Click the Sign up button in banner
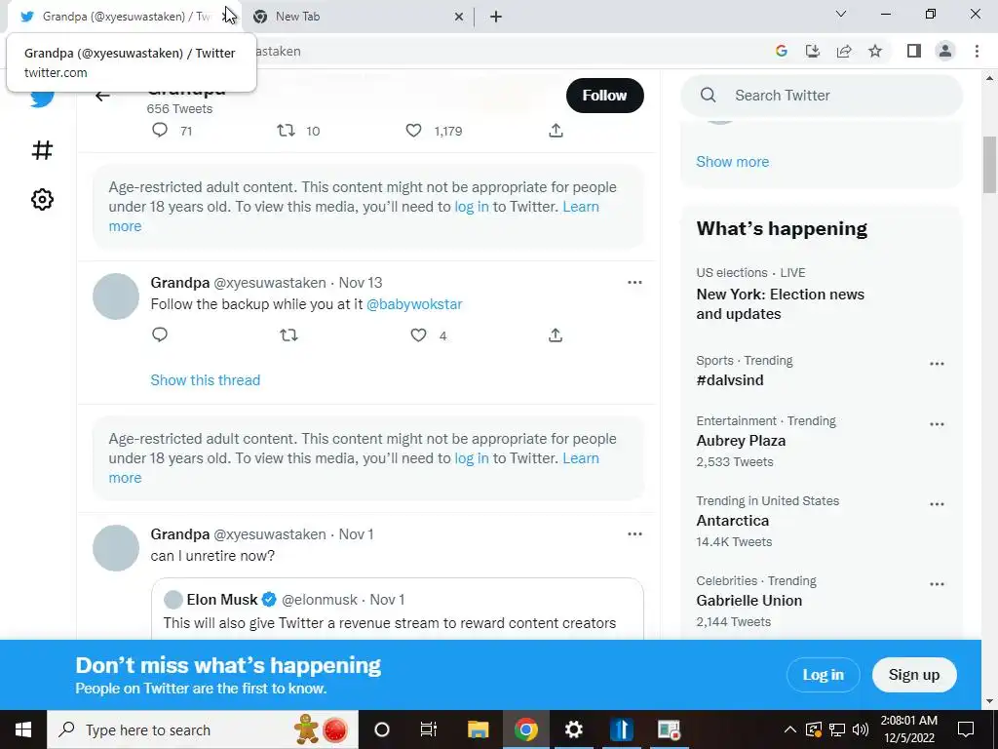This screenshot has height=749, width=998. tap(914, 675)
